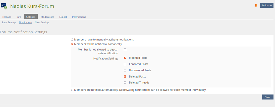Click the forum speech bubble icon

(4, 6)
